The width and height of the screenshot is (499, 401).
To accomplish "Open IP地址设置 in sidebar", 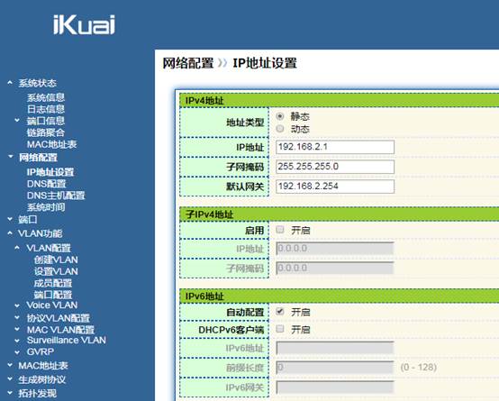I will (x=50, y=172).
